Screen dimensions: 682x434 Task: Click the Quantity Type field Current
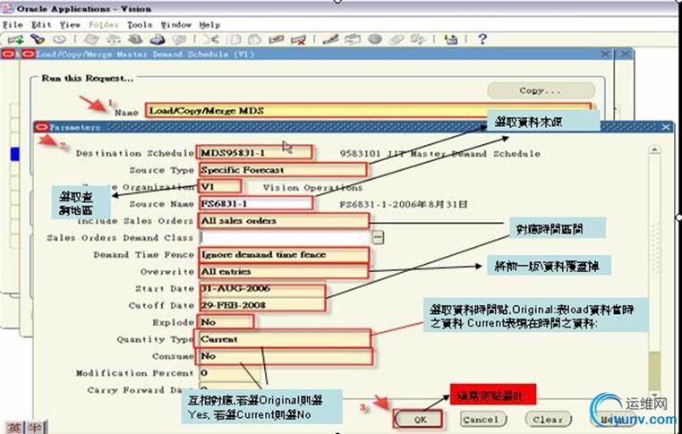point(285,339)
